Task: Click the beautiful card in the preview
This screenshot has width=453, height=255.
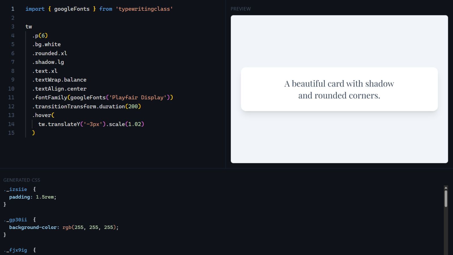Action: pos(339,89)
